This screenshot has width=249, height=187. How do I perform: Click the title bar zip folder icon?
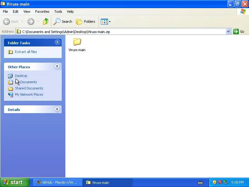point(3,3)
